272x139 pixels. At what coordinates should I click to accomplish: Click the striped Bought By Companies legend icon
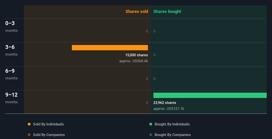[x=151, y=135]
